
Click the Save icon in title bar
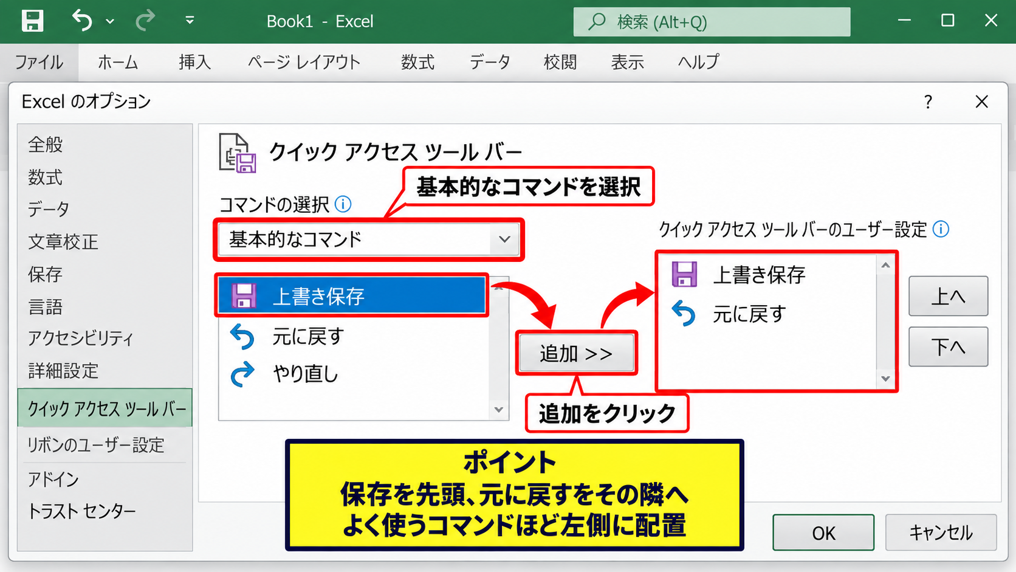coord(32,21)
